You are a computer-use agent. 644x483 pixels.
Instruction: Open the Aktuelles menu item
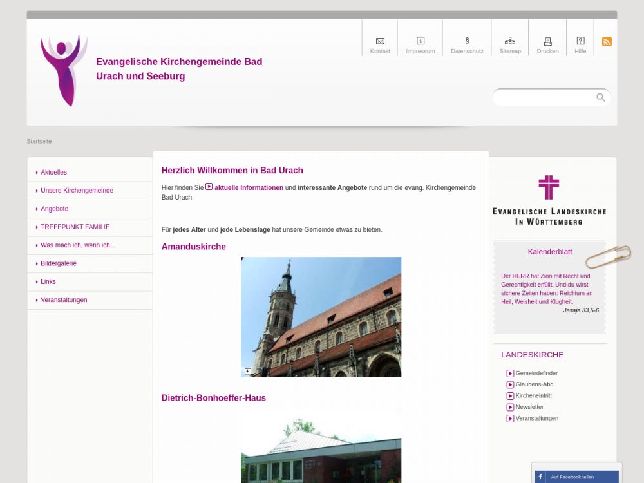click(53, 173)
